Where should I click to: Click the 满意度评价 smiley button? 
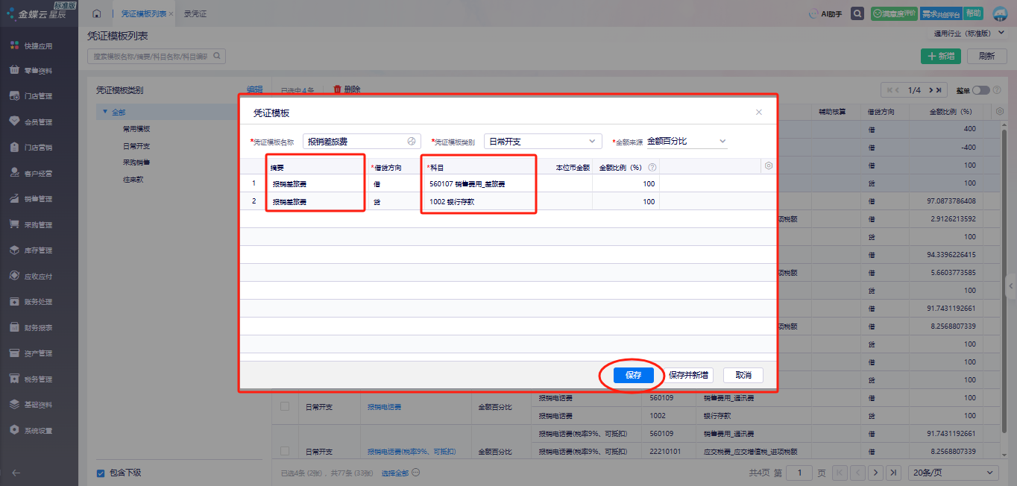click(894, 13)
